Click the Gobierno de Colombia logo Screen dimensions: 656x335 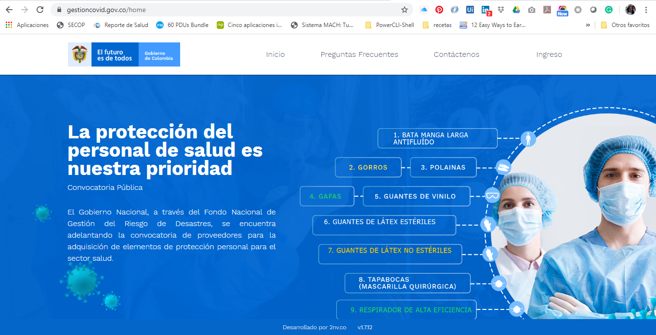(124, 54)
